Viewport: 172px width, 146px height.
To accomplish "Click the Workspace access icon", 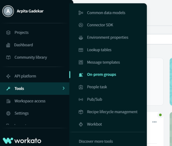I will (8, 101).
